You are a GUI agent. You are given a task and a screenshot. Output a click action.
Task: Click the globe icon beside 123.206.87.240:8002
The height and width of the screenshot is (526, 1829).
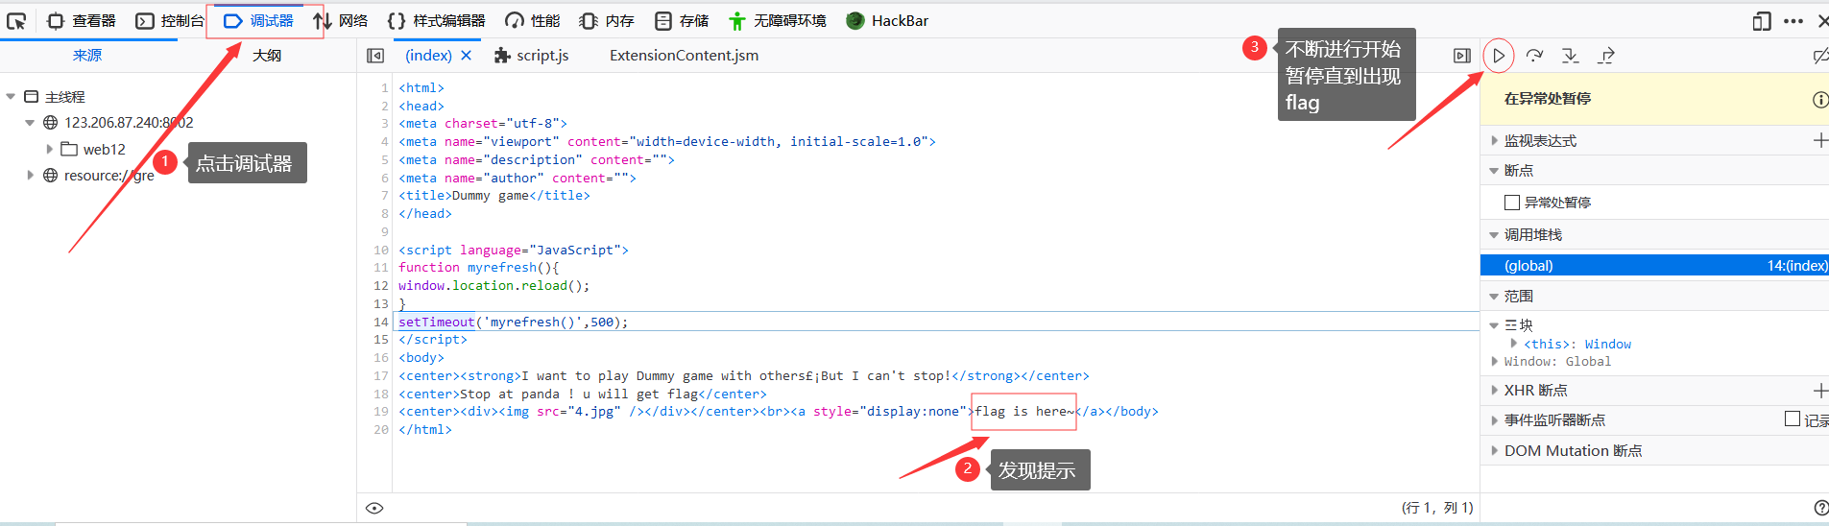51,123
